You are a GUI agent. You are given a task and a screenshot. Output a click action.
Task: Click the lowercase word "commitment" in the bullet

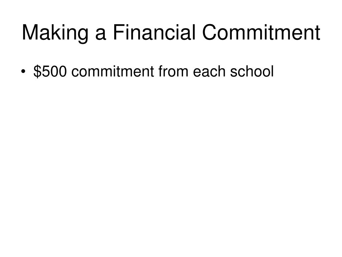click(113, 71)
